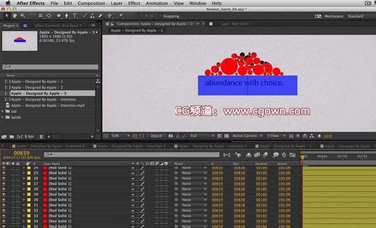Select Apple - Designed By Apple - Intention.mp4 footage
376x228 pixels.
(x=48, y=105)
